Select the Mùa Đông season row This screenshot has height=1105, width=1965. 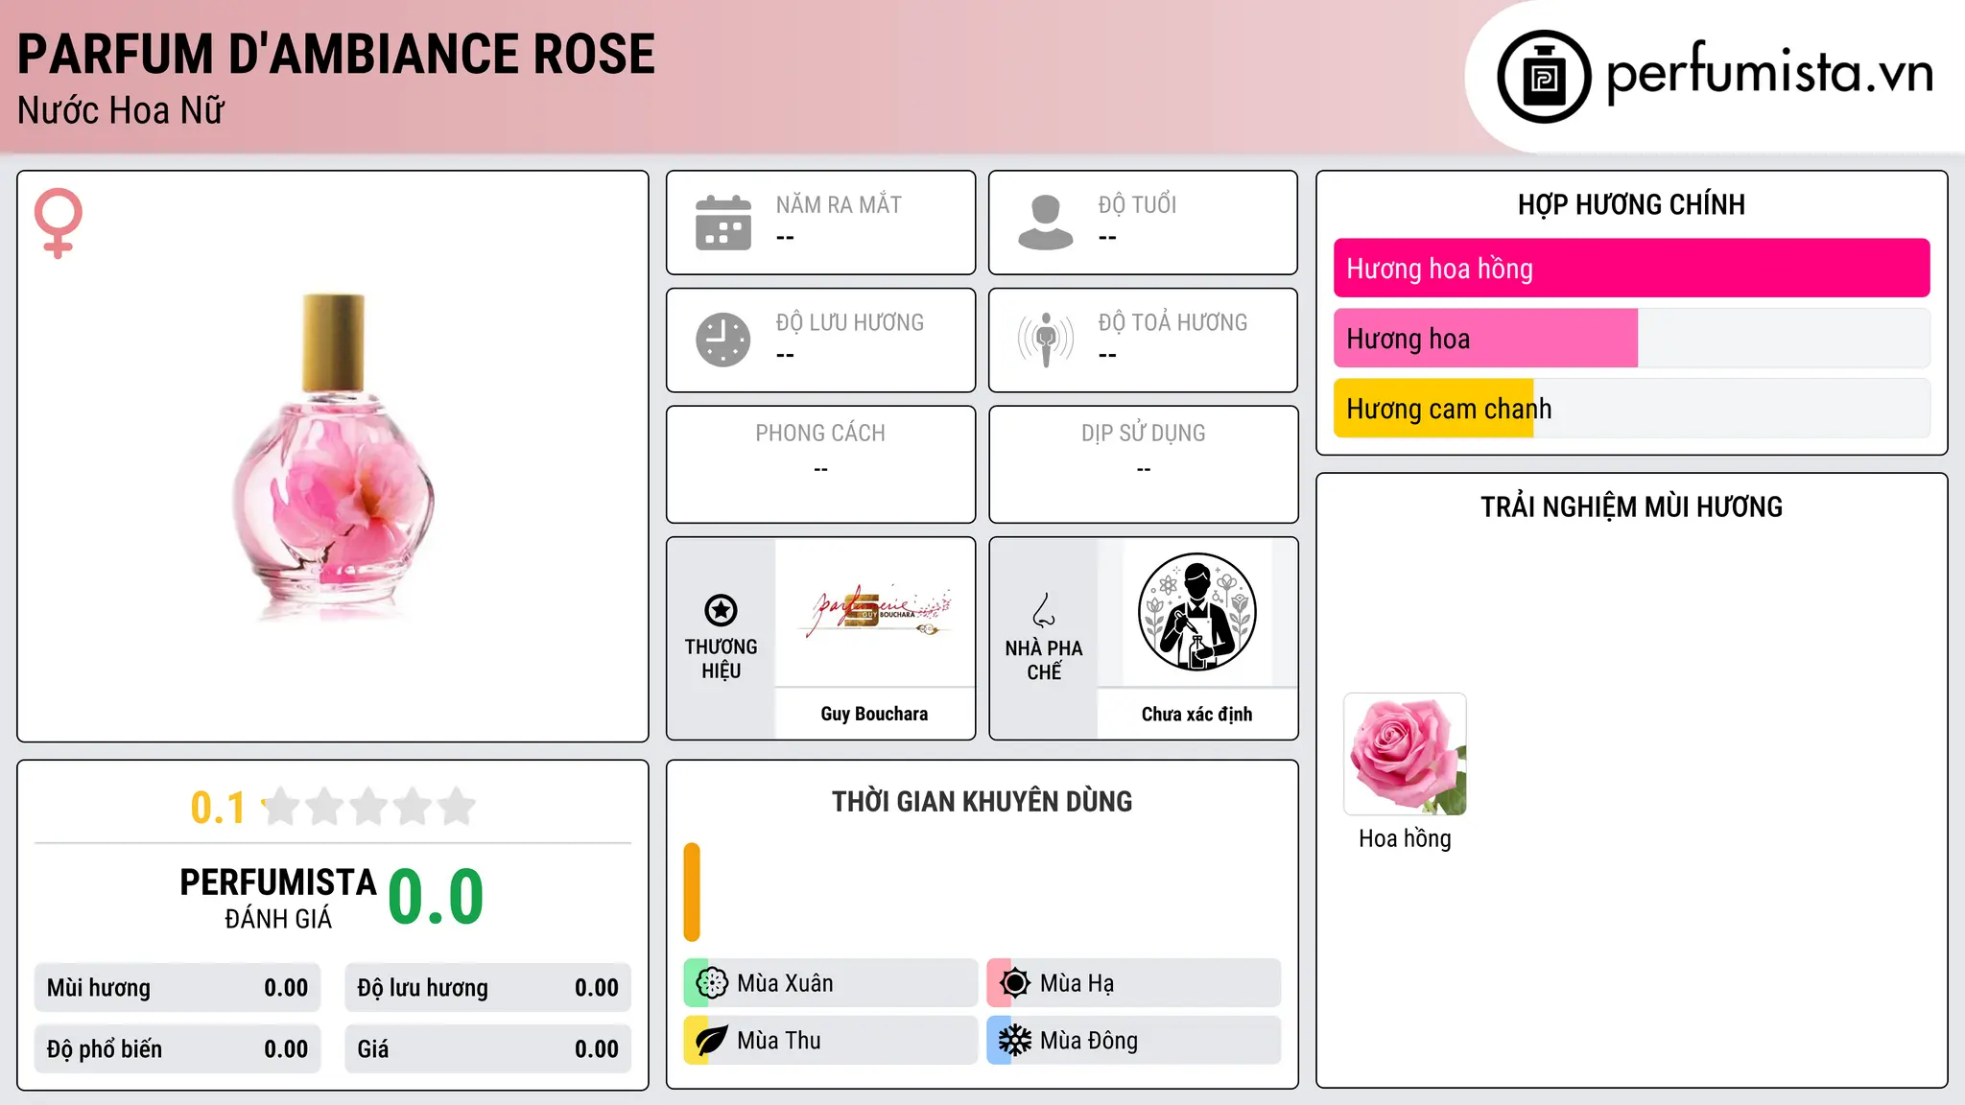point(1134,1041)
